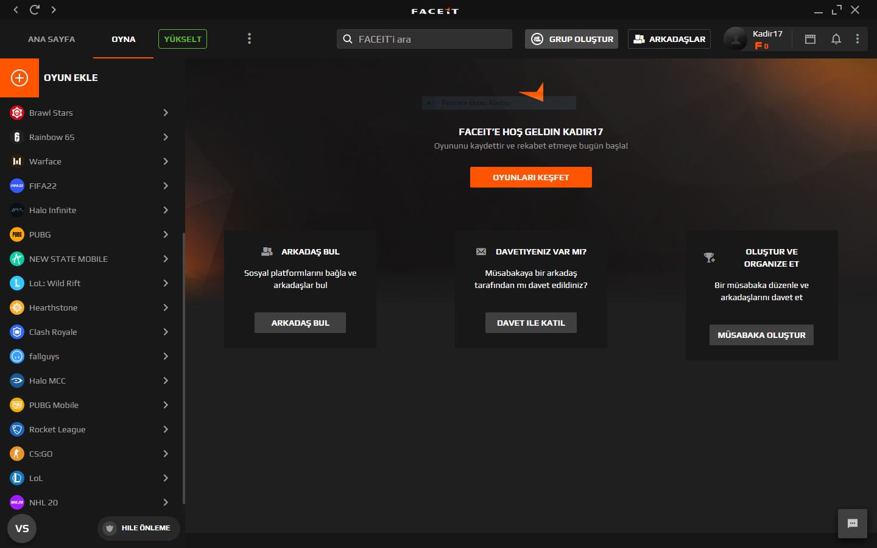Image resolution: width=877 pixels, height=548 pixels.
Task: Click the orange plus add-game icon
Action: click(19, 78)
